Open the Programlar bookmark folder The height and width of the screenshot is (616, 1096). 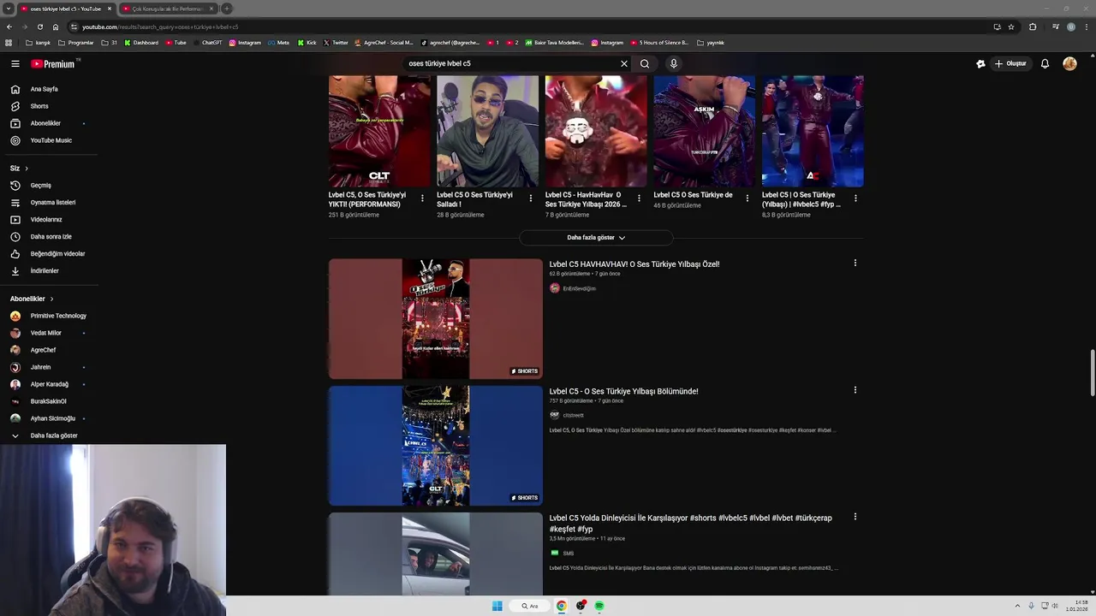[x=76, y=43]
